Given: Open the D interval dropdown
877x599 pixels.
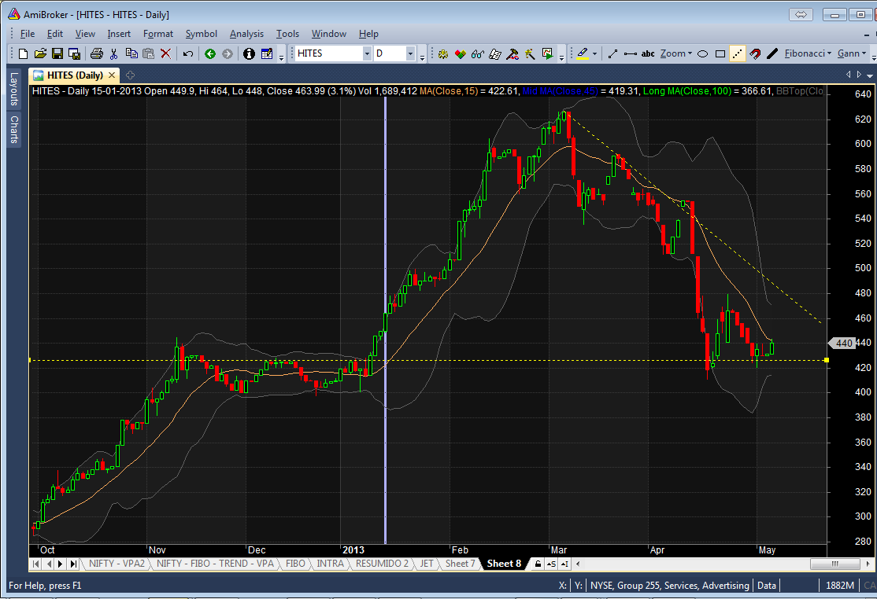Looking at the screenshot, I should [x=410, y=54].
